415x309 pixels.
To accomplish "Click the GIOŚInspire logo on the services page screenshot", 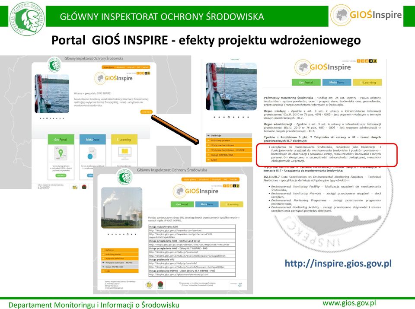I will coord(196,191).
